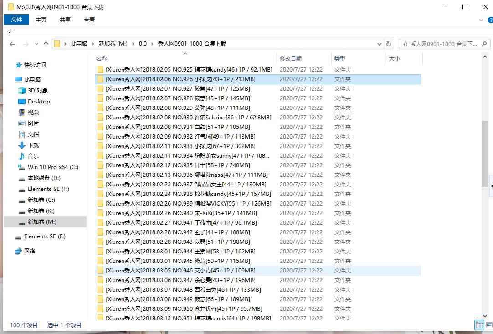The height and width of the screenshot is (334, 493).
Task: Open the recent locations dropdown arrow
Action: (x=36, y=44)
